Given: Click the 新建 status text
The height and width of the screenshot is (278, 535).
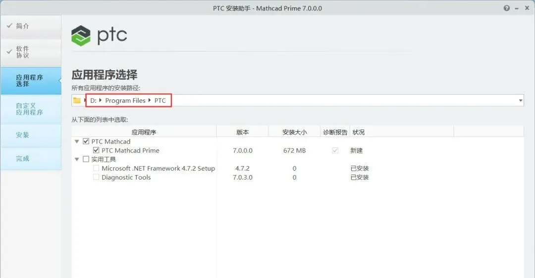Looking at the screenshot, I should (x=356, y=150).
